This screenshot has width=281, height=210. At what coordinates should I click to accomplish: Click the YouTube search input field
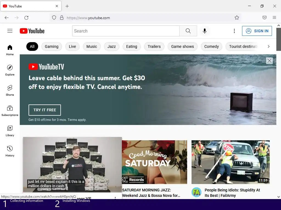(126, 31)
